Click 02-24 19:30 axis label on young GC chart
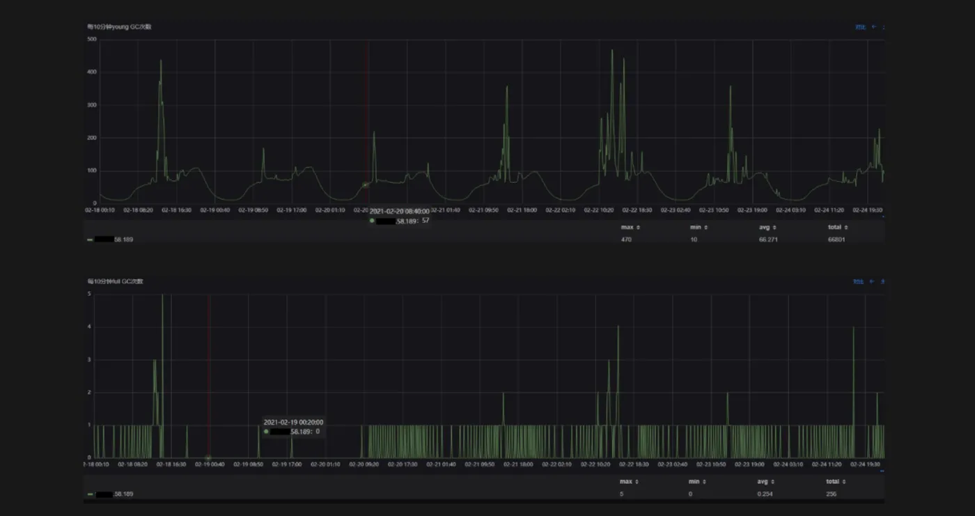The image size is (975, 516). [866, 209]
